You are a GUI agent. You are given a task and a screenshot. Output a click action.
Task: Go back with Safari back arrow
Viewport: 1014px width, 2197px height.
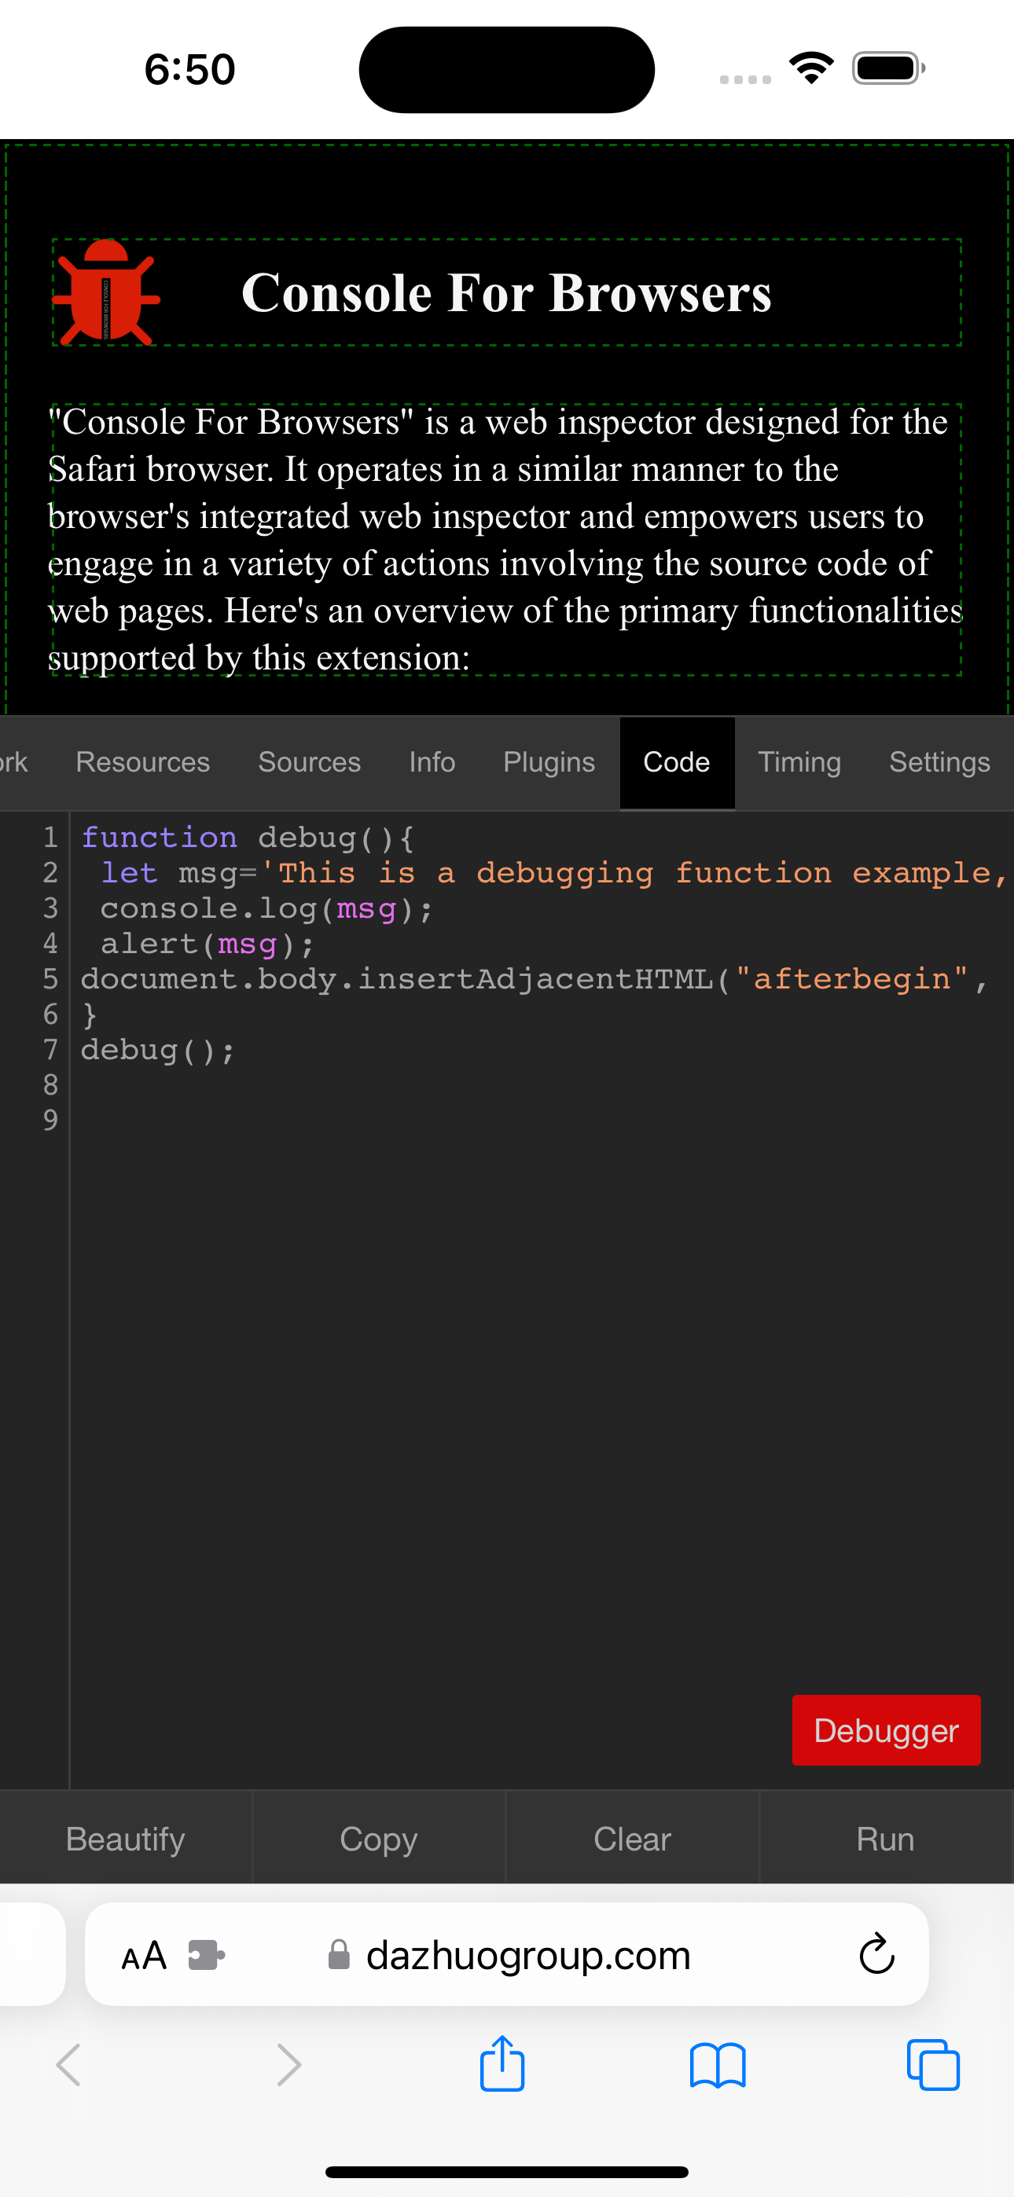coord(68,2065)
